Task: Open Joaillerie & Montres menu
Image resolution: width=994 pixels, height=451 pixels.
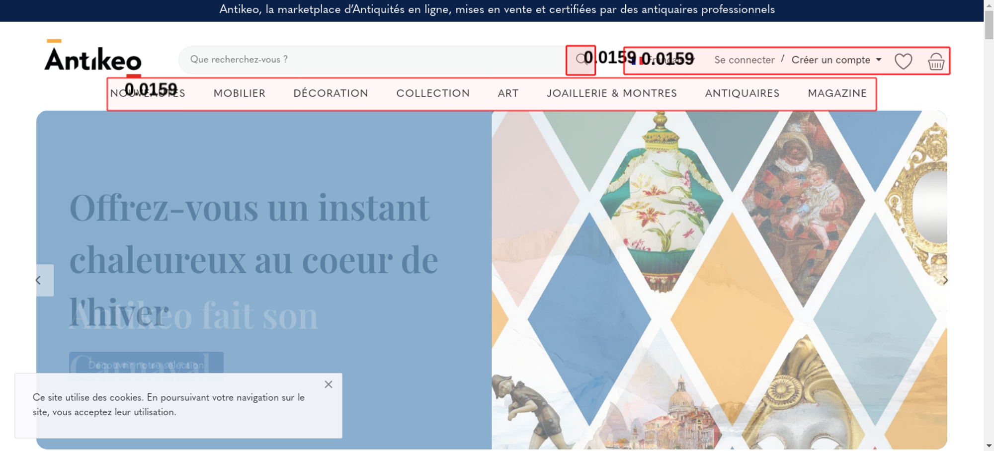Action: coord(612,93)
